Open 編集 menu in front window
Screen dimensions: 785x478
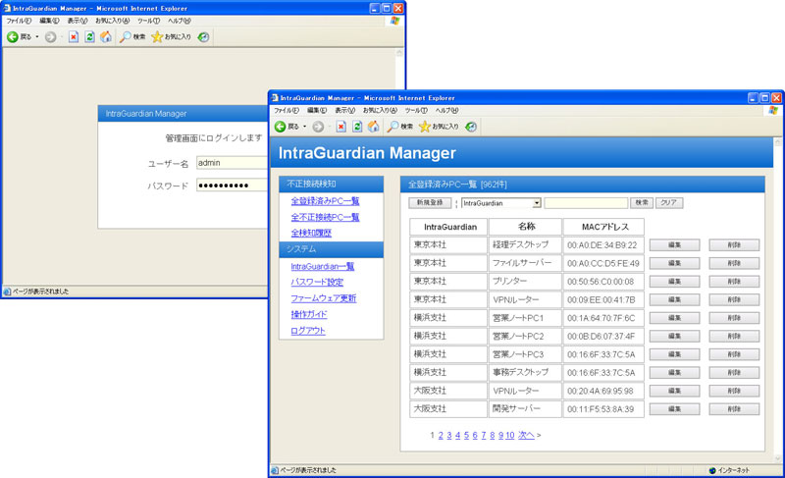coord(316,111)
